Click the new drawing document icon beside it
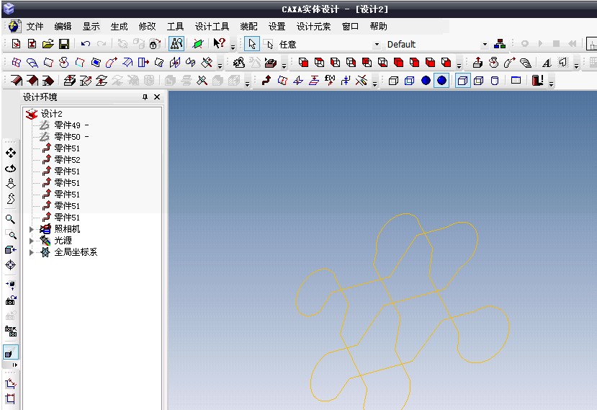Image resolution: width=597 pixels, height=410 pixels. click(32, 44)
